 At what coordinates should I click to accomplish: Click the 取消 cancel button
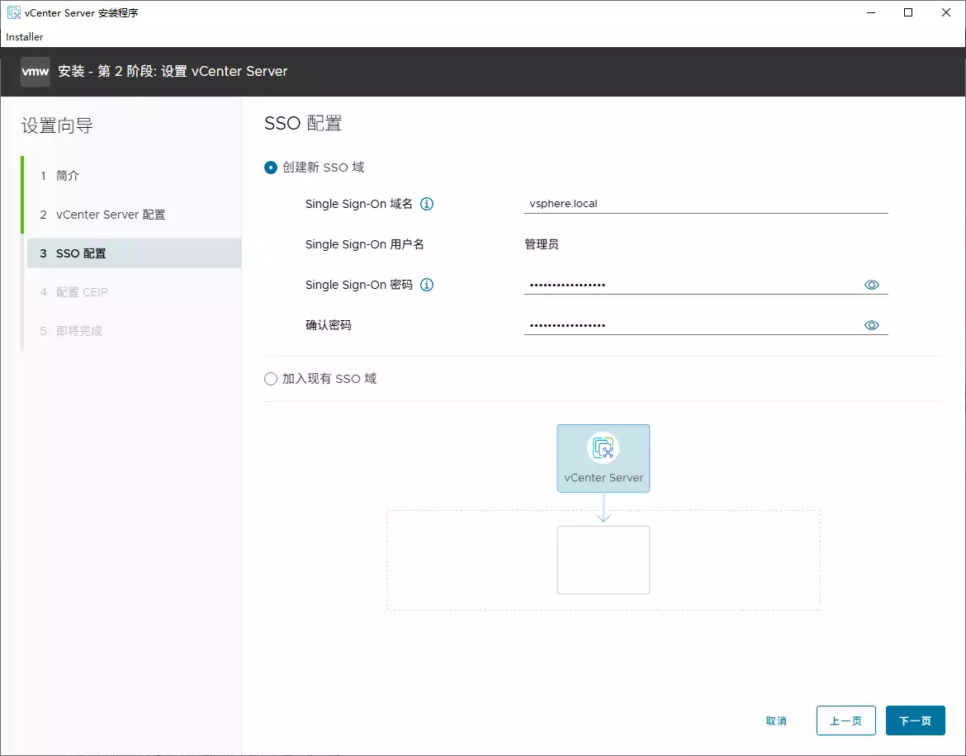[x=775, y=721]
